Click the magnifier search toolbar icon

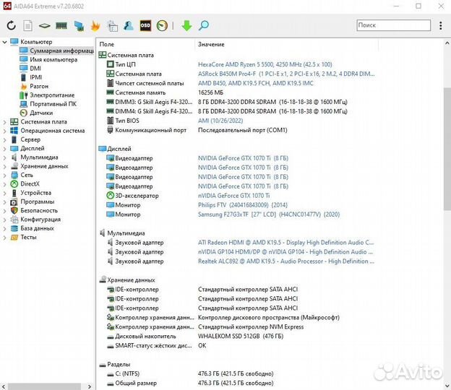click(x=203, y=25)
